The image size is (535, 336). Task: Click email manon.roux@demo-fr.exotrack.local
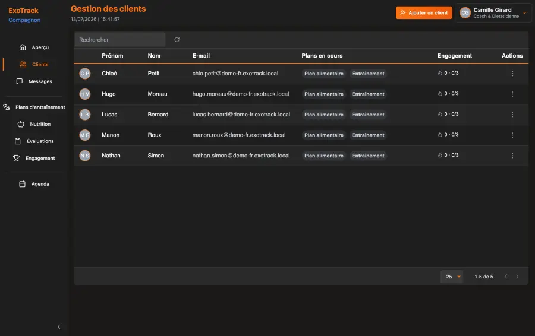tap(239, 135)
